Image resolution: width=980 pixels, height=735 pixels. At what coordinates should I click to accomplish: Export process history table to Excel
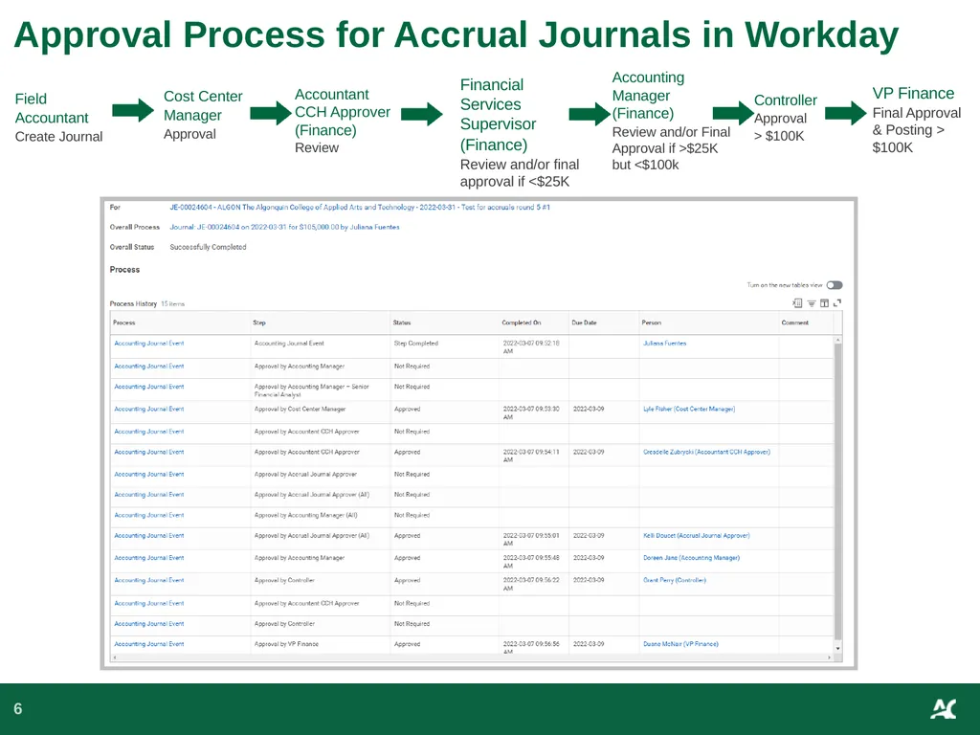(797, 303)
